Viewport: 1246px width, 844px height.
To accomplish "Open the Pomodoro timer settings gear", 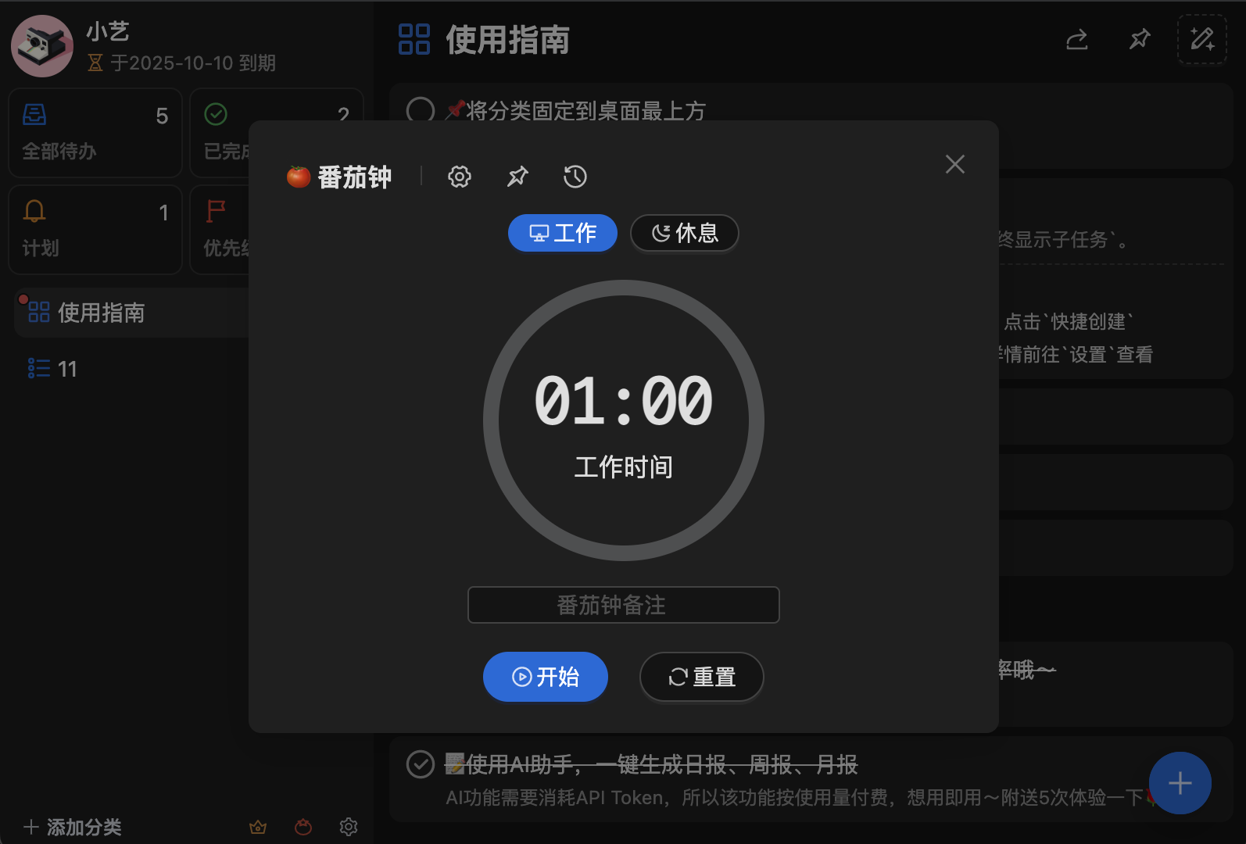I will (x=460, y=177).
